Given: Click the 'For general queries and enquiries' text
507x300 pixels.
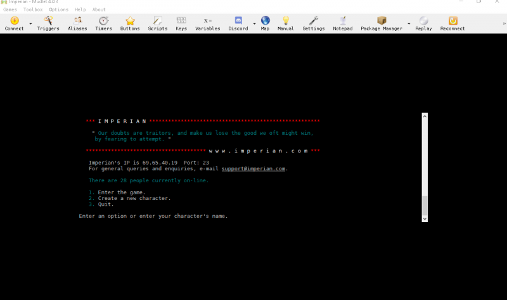Looking at the screenshot, I should point(141,169).
